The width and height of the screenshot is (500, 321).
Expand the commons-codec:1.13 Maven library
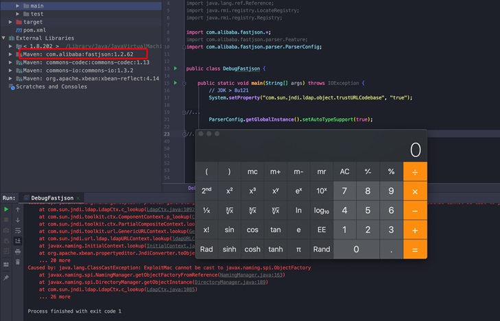(10, 62)
